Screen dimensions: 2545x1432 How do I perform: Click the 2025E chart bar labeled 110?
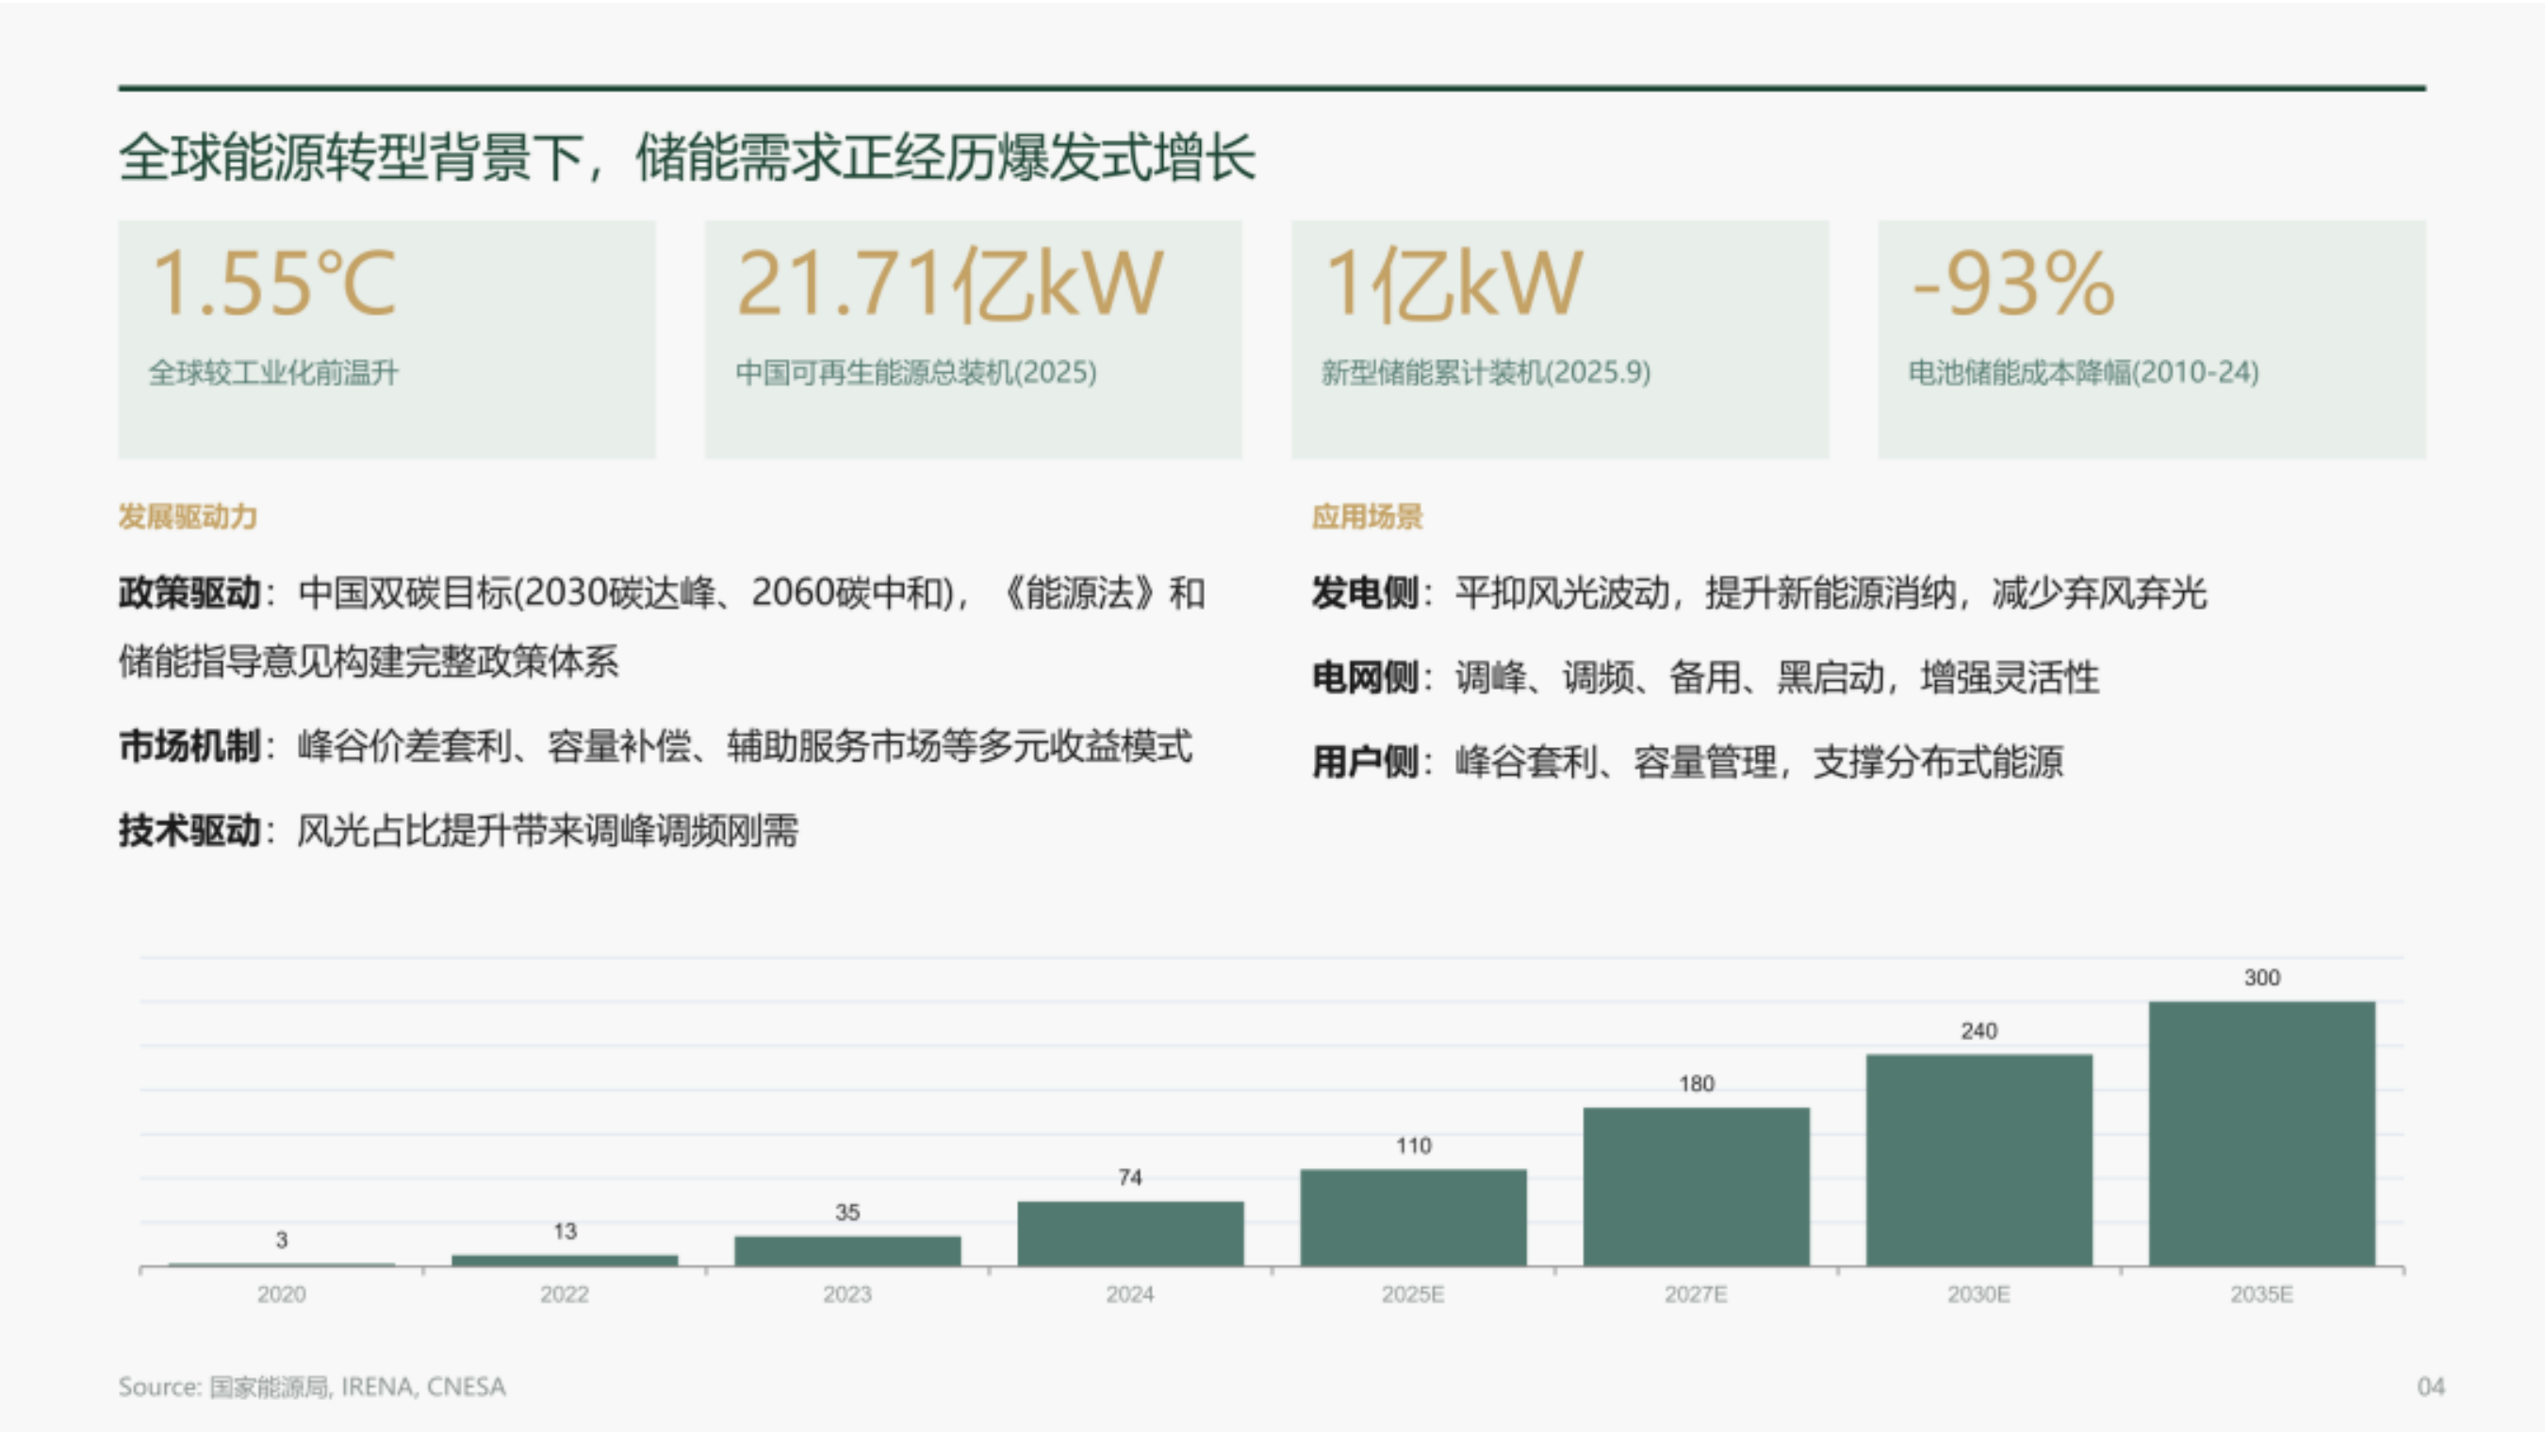point(1414,1218)
